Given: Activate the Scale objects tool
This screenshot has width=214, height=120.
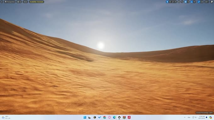Looking at the screenshot, I should (x=175, y=2).
